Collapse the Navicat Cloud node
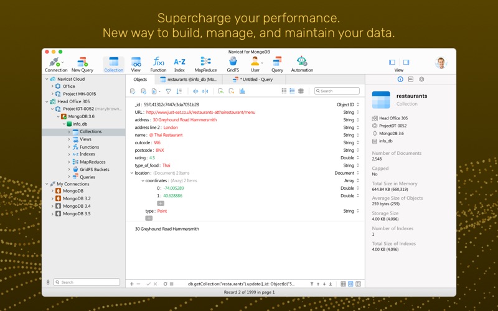Image resolution: width=498 pixels, height=311 pixels. [47, 79]
